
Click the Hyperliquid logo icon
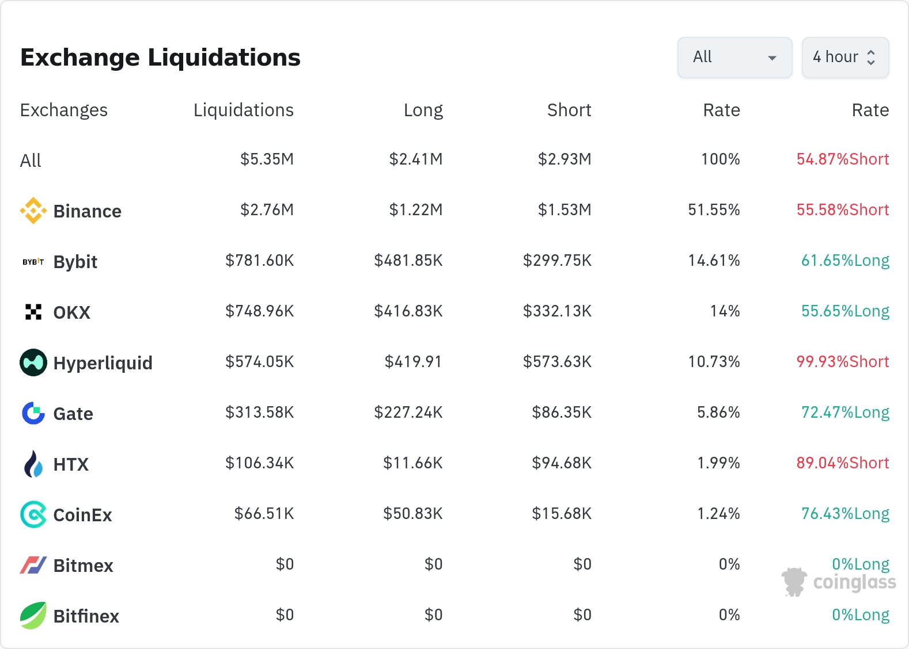(x=33, y=362)
